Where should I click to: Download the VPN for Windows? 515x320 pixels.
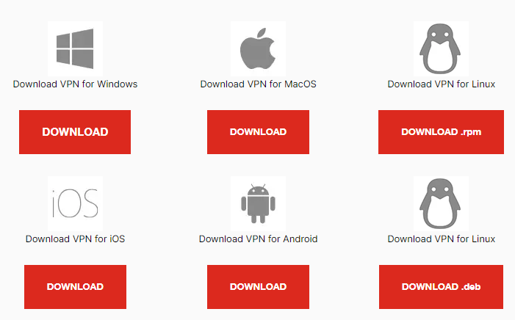point(75,132)
